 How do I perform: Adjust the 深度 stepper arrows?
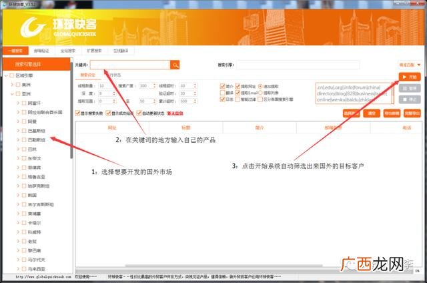click(114, 93)
